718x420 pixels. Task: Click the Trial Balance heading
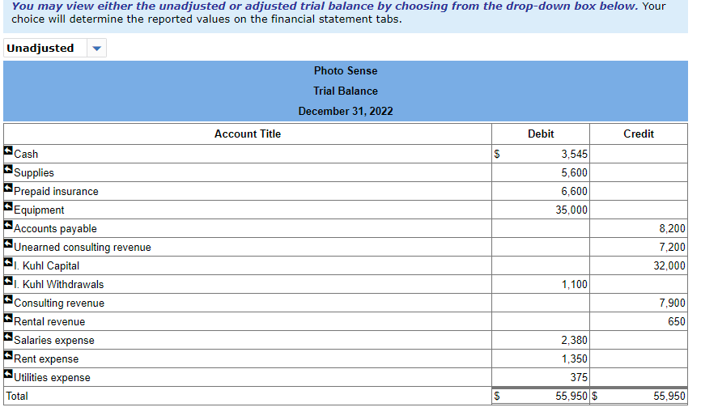[346, 91]
